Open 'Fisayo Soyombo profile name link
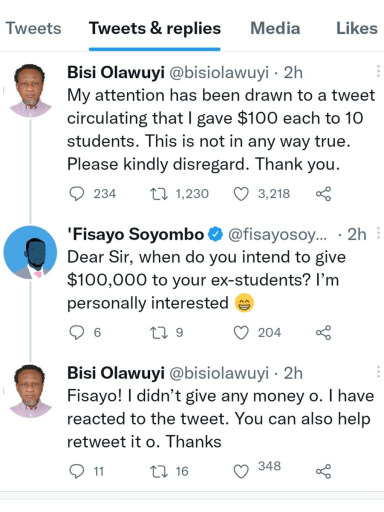 135,234
